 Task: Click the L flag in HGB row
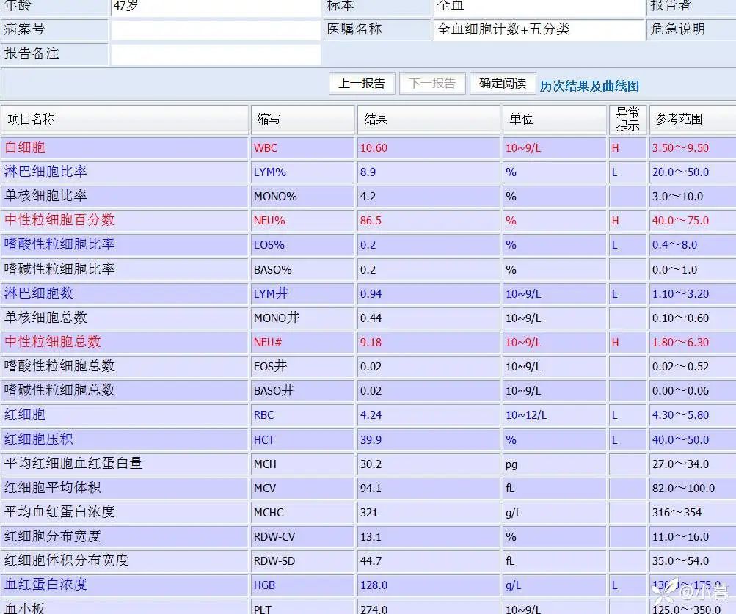614,585
